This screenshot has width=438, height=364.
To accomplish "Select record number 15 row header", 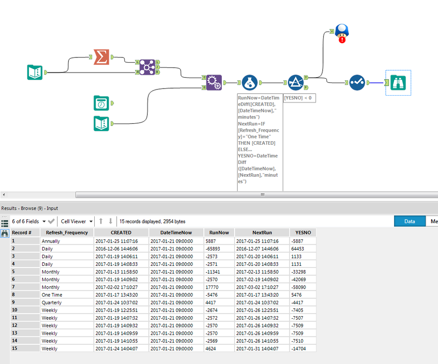I will pyautogui.click(x=25, y=348).
